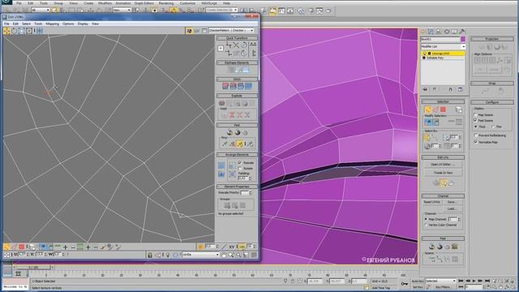This screenshot has width=519, height=292.
Task: Open Mapping menu in Edit UVWs window
Action: [52, 24]
